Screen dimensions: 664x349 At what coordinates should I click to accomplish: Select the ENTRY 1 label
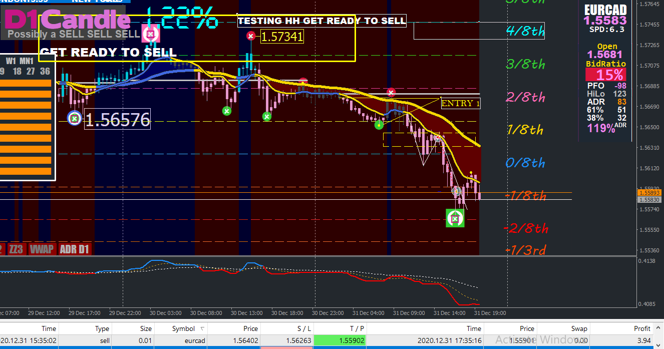[x=460, y=103]
